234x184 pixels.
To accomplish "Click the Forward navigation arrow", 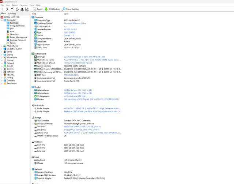I will tap(7, 9).
